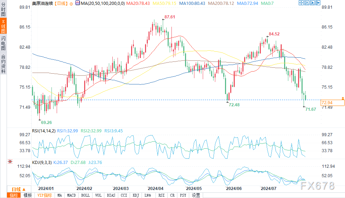Click the red sun icon beside KDJ
Viewport: 345px width, 198px height.
pyautogui.click(x=10, y=162)
